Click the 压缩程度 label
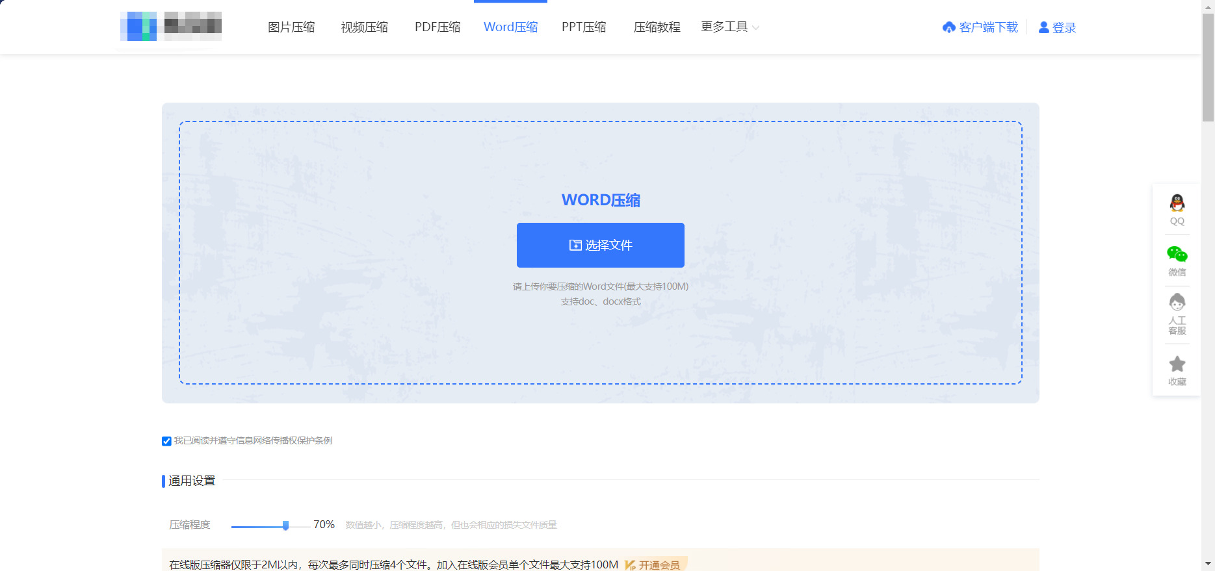 (190, 524)
